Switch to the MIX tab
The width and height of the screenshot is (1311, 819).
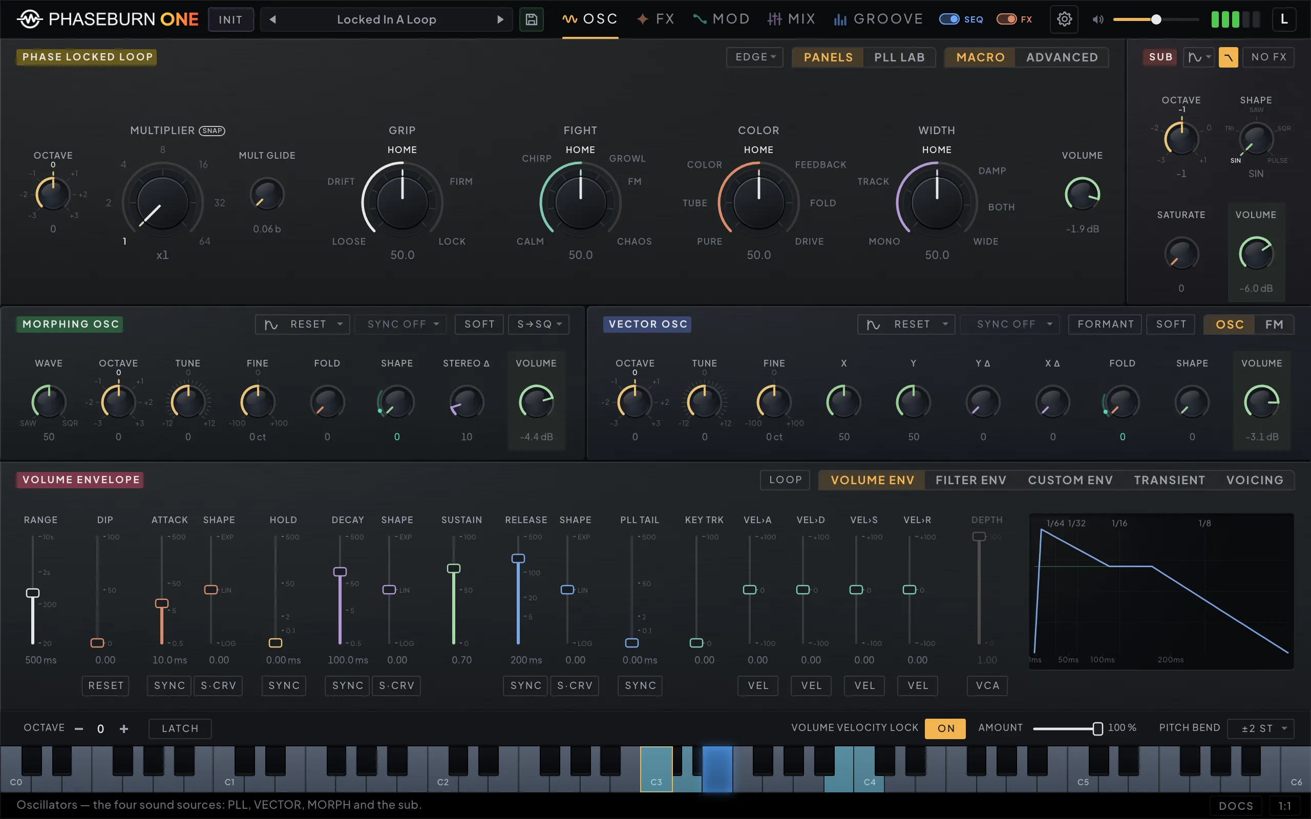click(791, 19)
